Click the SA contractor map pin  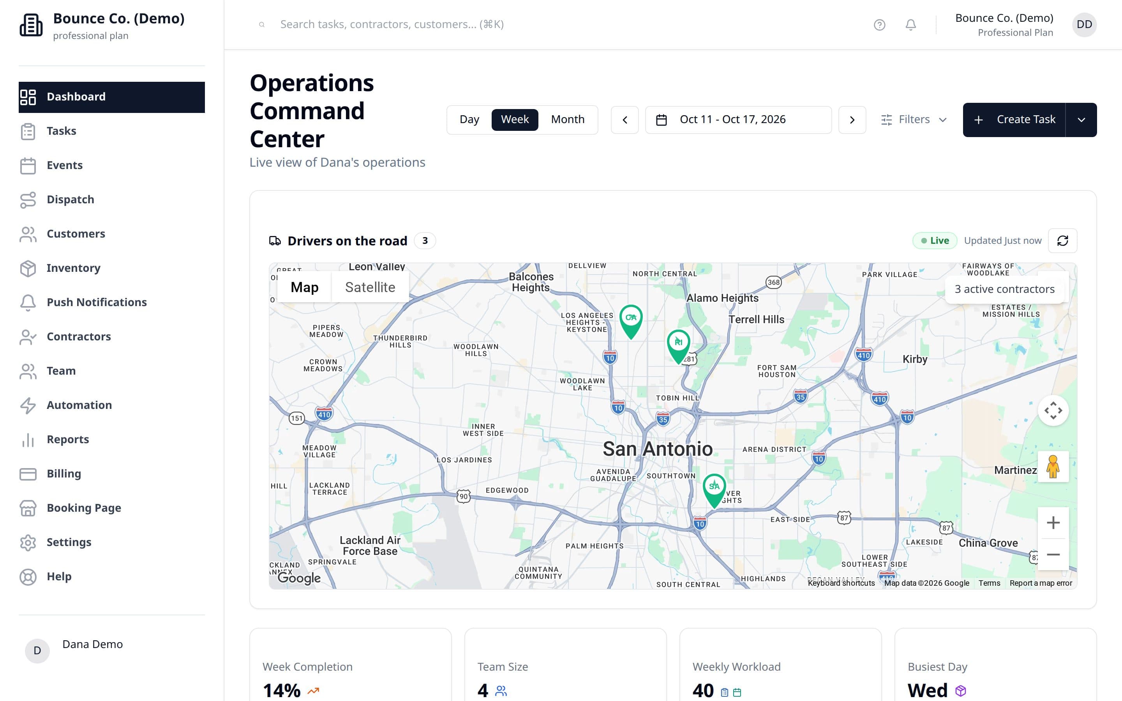point(714,491)
